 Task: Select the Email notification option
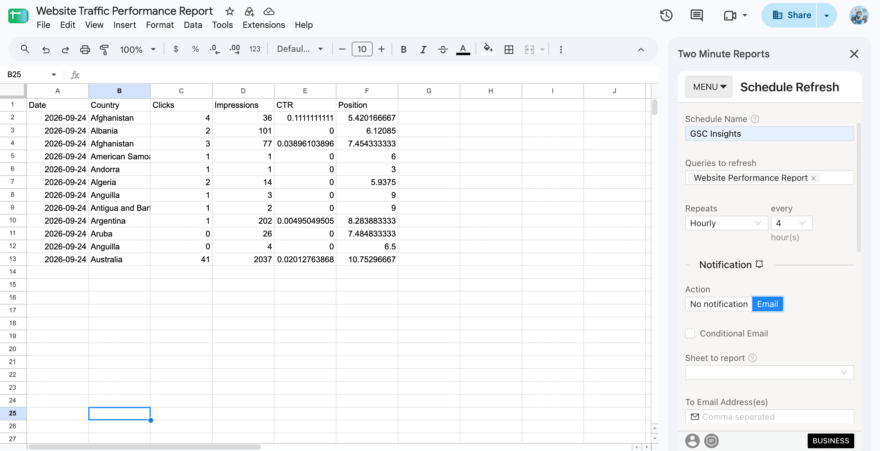(x=767, y=304)
